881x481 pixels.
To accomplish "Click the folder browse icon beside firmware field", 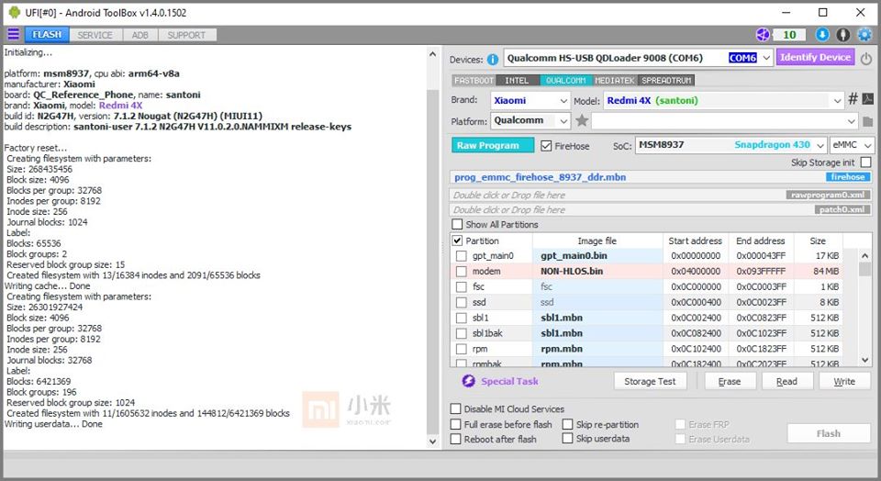I will point(867,121).
